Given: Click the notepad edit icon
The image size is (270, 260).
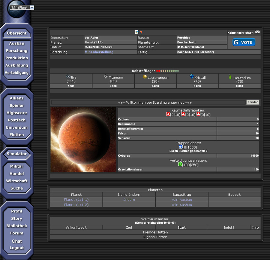Looking at the screenshot, I should coord(137,32).
